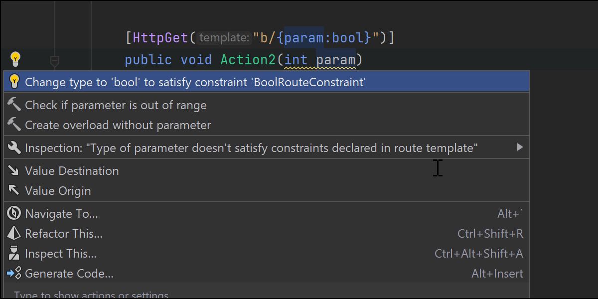598x299 pixels.
Task: Click the Navigate To compass icon
Action: (14, 213)
